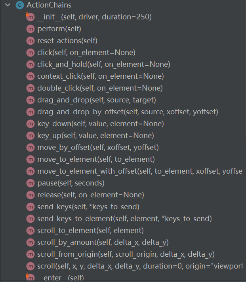Screen dimensions: 246x282
Task: Open the scroll_from_origin method
Action: tap(126, 254)
